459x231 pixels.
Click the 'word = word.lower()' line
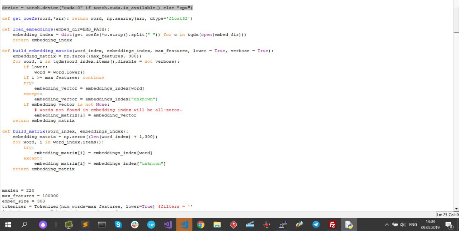point(60,72)
